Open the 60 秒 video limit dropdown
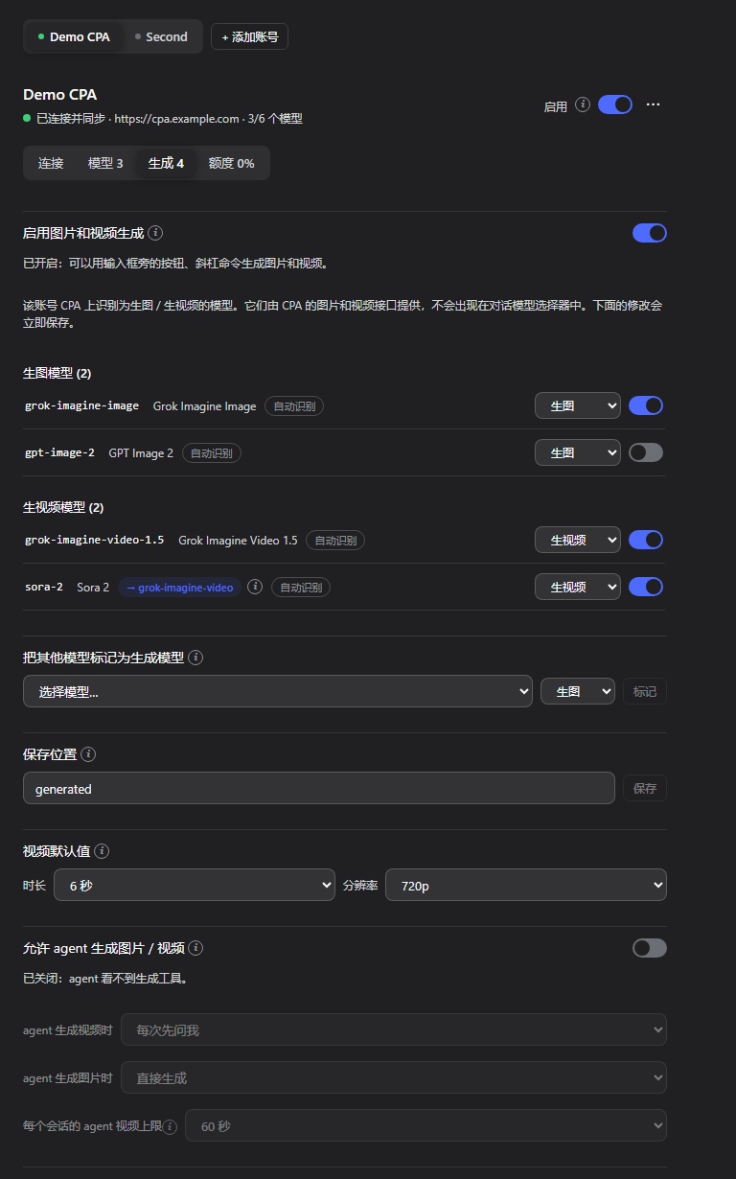This screenshot has width=736, height=1179. pos(425,1126)
